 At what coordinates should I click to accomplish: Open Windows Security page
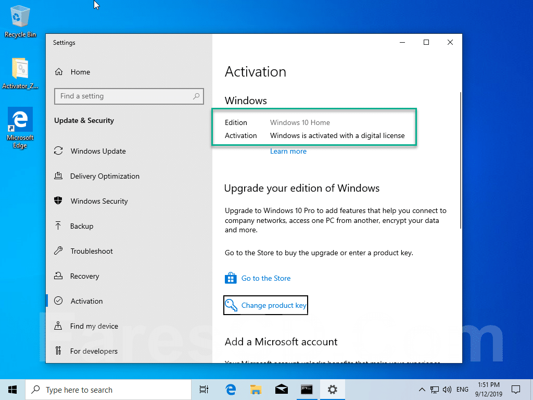point(99,201)
